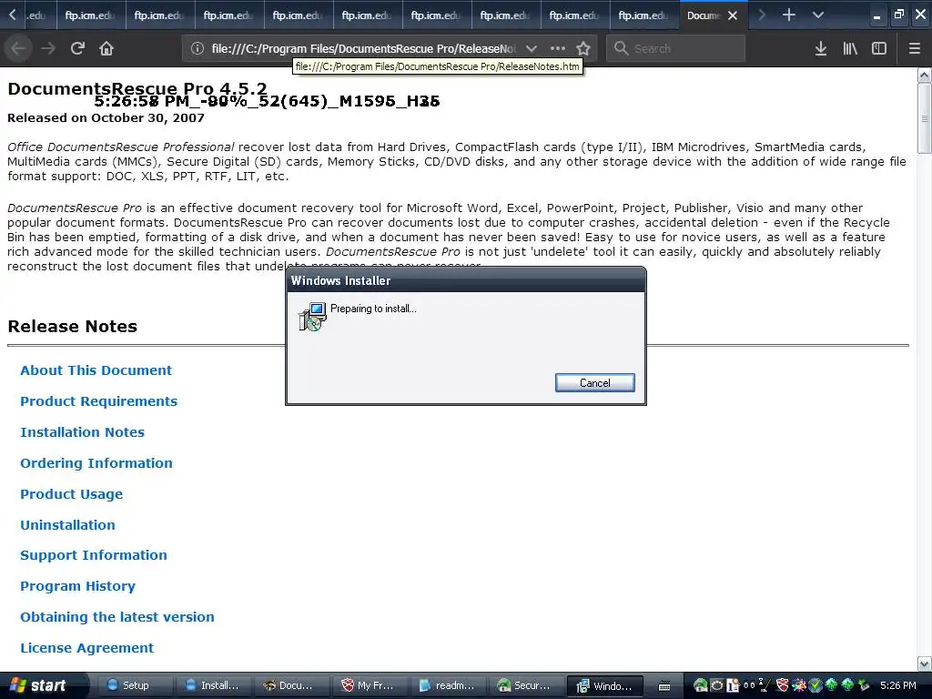Open the Install... taskbar item

click(213, 685)
